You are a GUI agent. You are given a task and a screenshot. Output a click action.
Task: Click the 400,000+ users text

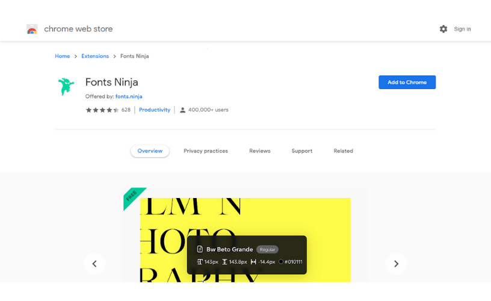(x=208, y=110)
